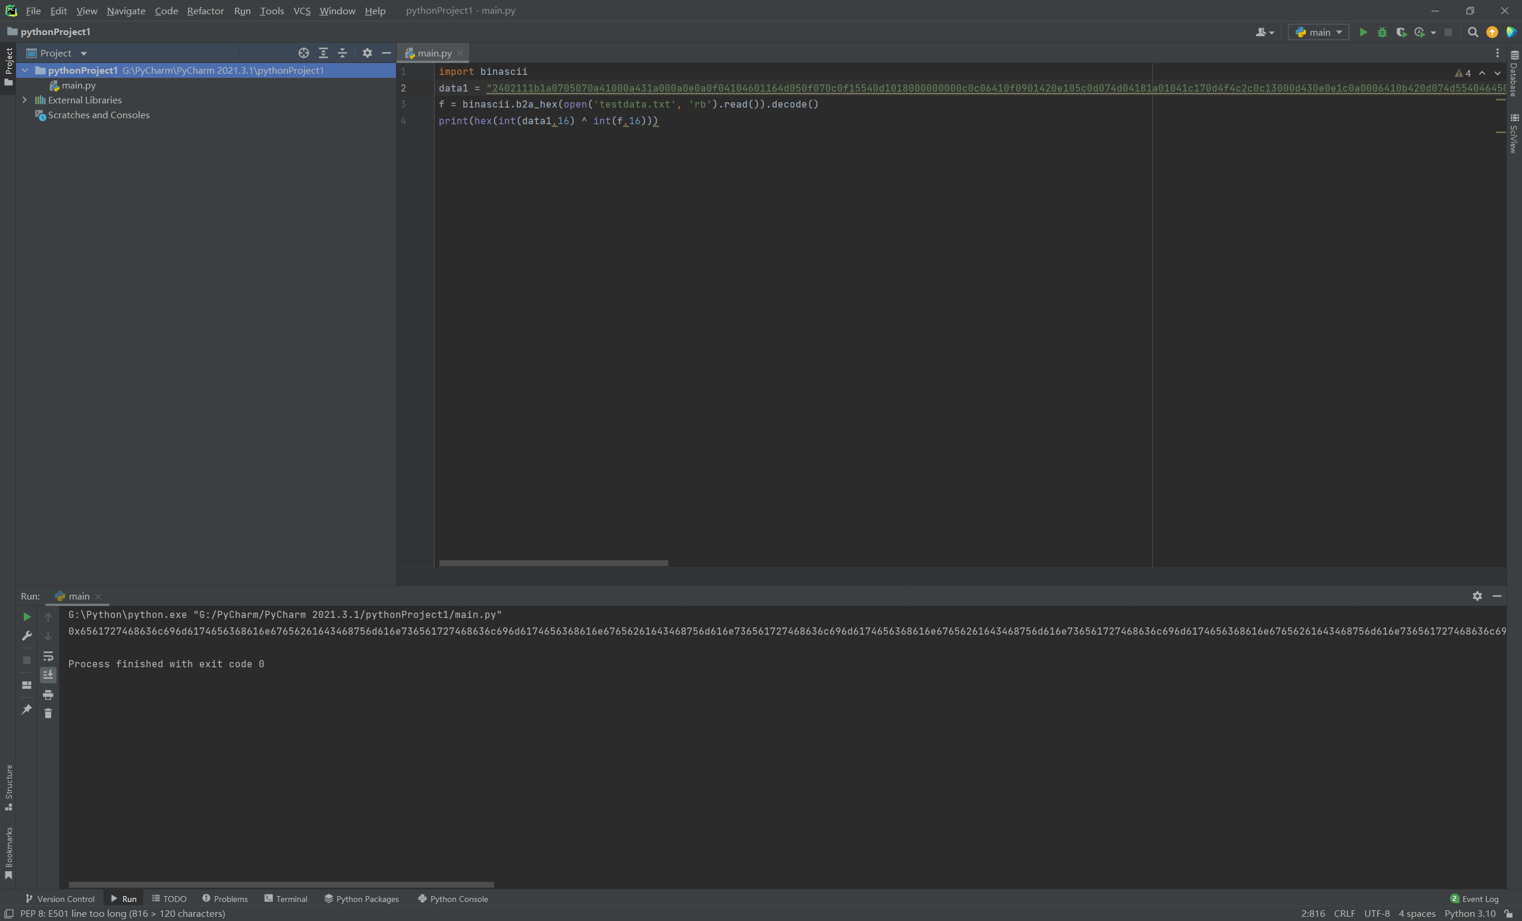Open main run configuration dropdown
1522x921 pixels.
point(1318,32)
